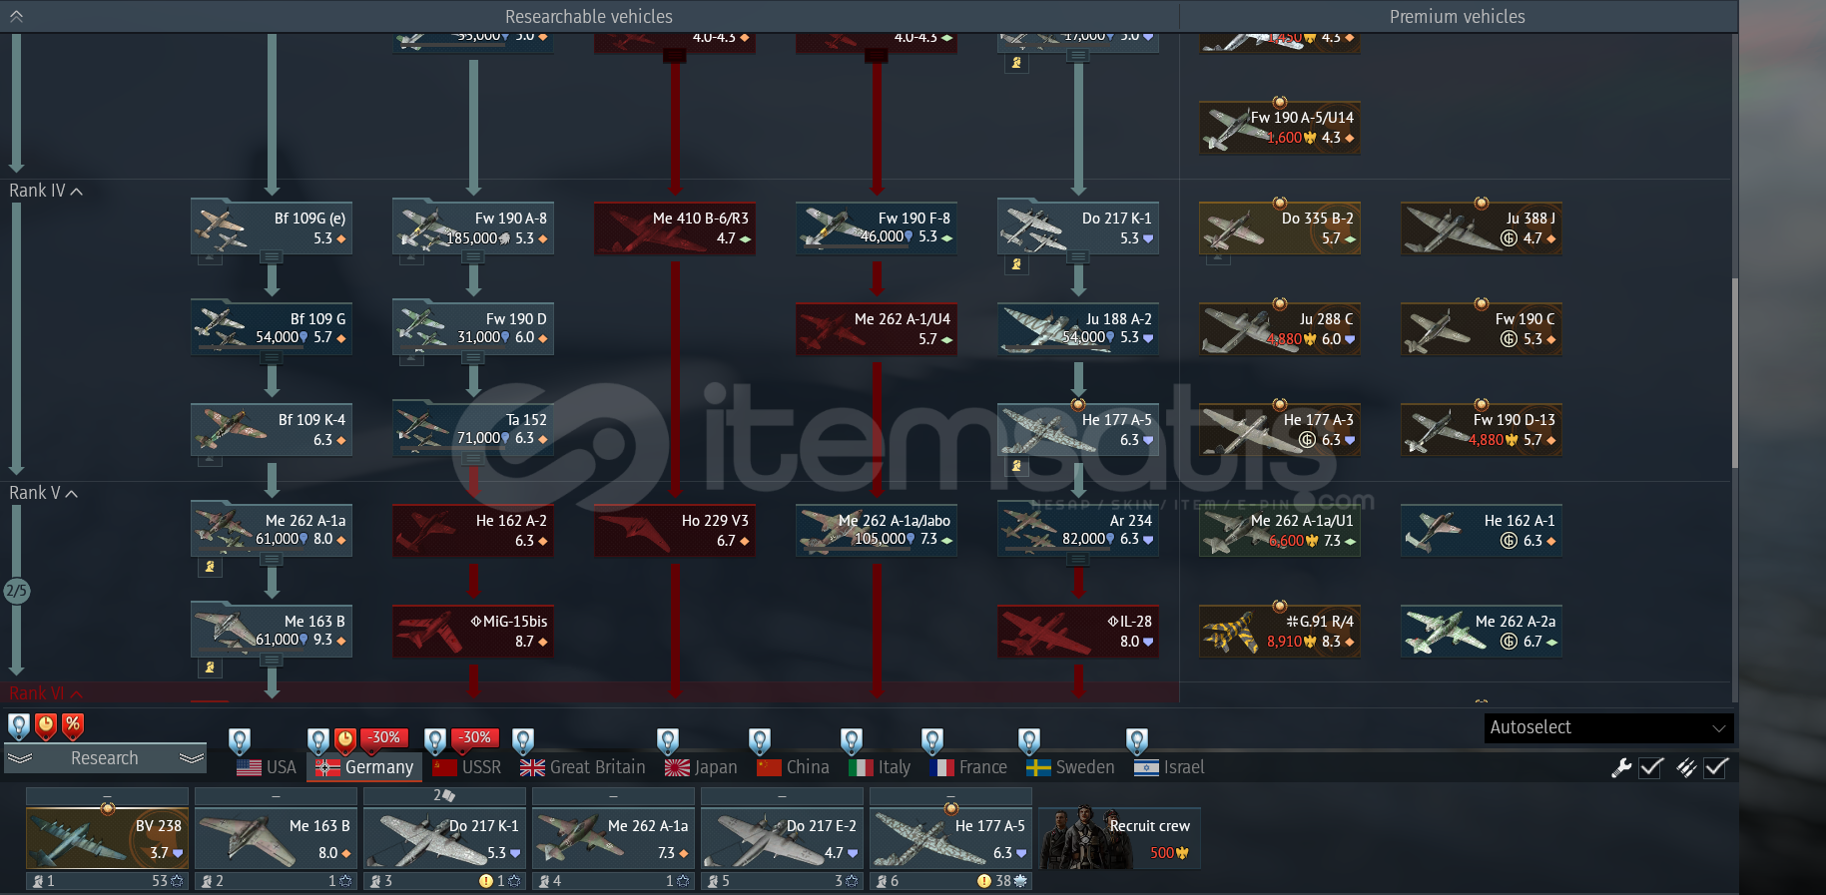Click the 2/5 rank progress badge
Screen dimensions: 1826x895
pos(16,591)
